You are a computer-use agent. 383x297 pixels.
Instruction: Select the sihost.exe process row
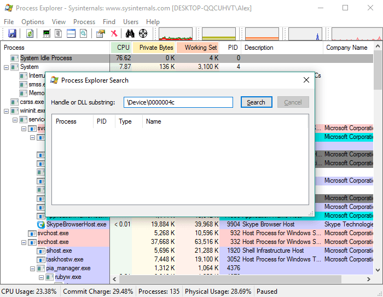(187, 251)
